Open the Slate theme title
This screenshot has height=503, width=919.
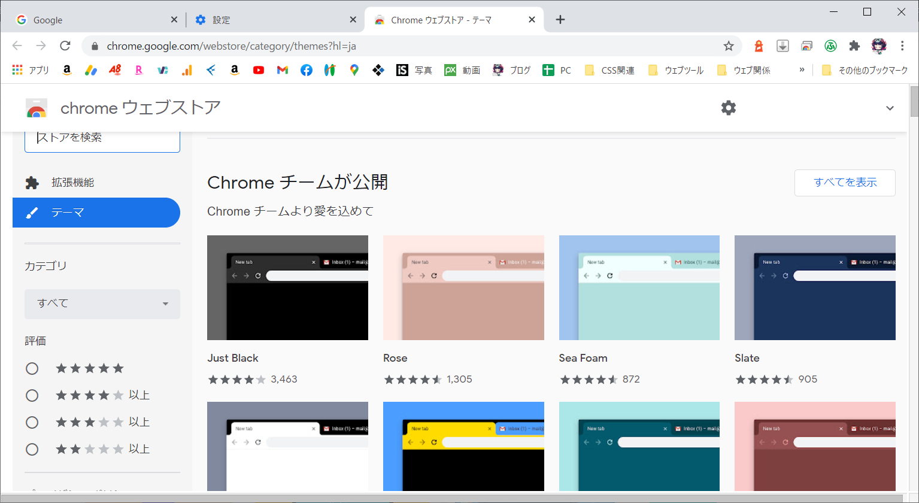[747, 358]
